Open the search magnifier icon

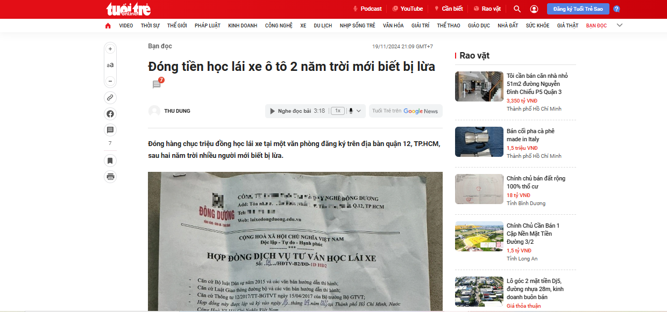pos(517,9)
